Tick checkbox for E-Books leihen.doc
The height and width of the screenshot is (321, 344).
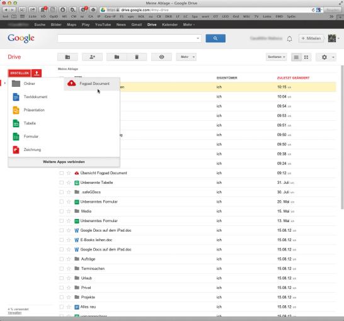(62, 240)
